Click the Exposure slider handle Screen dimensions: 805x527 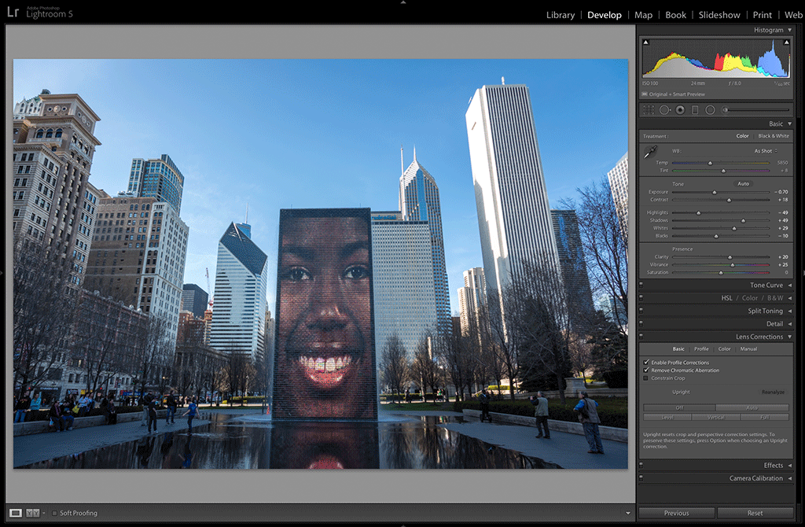(714, 192)
